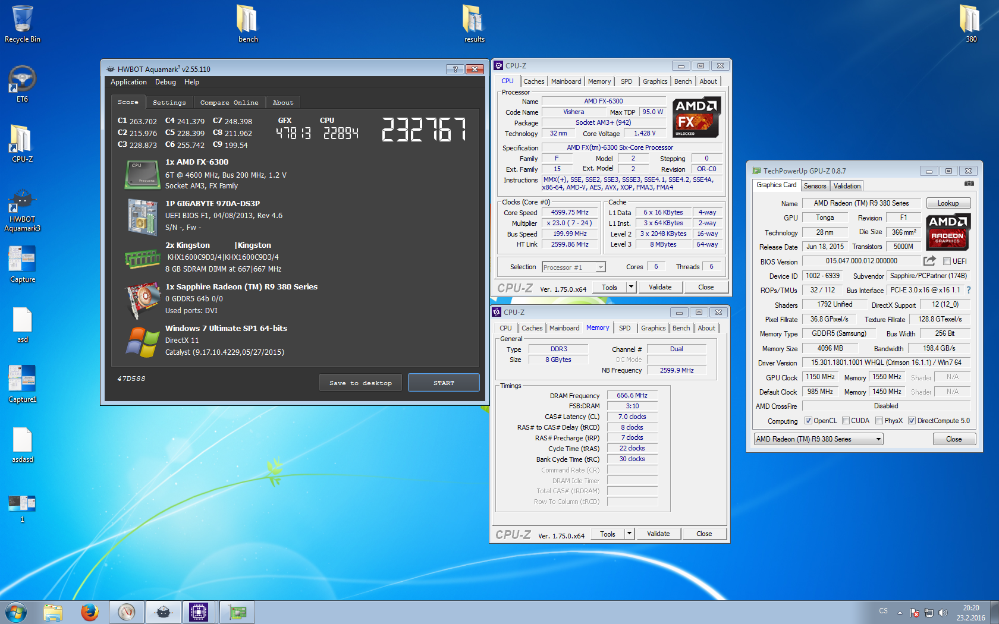The image size is (999, 624).
Task: Click the Show desktop strip at taskbar end
Action: (x=995, y=612)
